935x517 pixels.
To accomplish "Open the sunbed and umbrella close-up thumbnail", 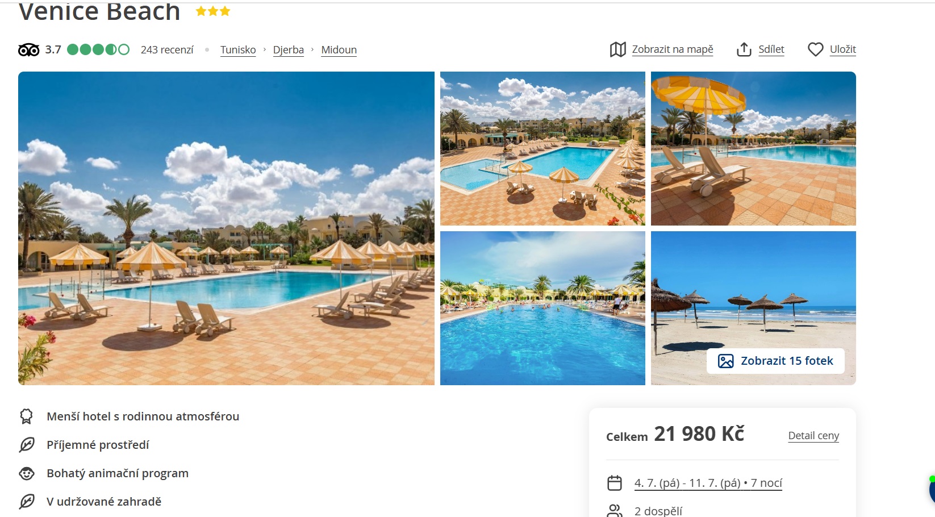I will [753, 148].
